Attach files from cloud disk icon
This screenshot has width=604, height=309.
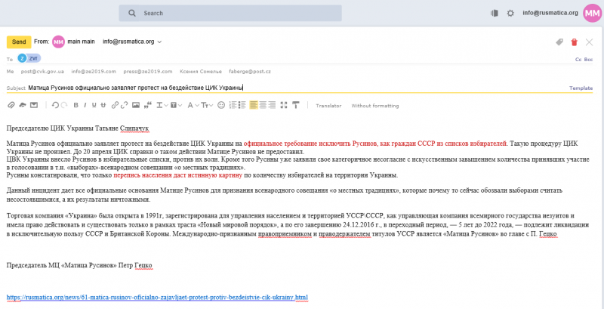click(23, 105)
